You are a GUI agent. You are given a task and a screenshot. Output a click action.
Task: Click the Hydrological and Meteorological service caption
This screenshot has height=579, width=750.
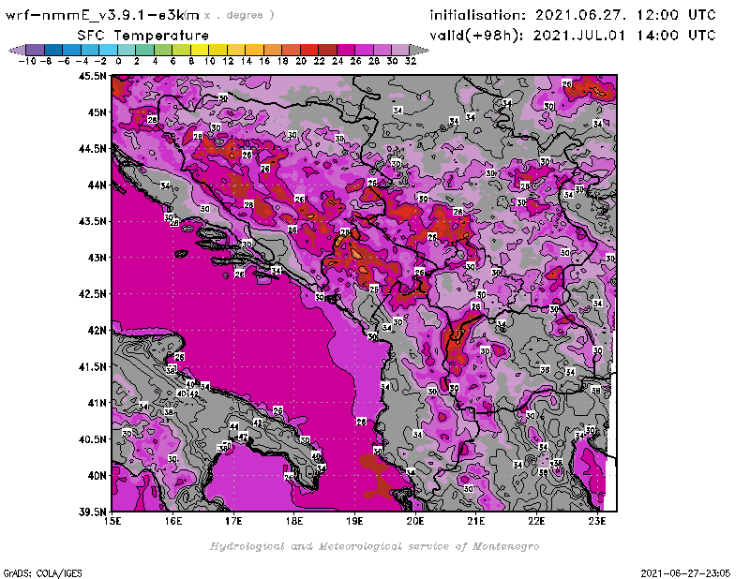pos(374,545)
